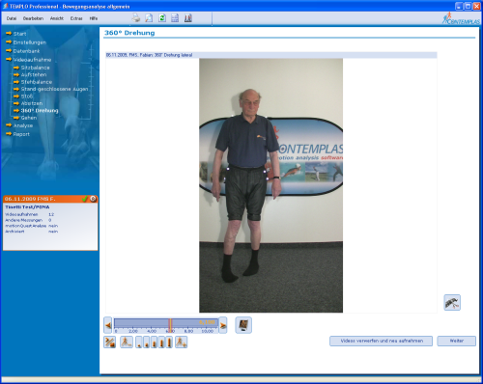Open the Extras menu
The image size is (483, 384).
pos(76,18)
